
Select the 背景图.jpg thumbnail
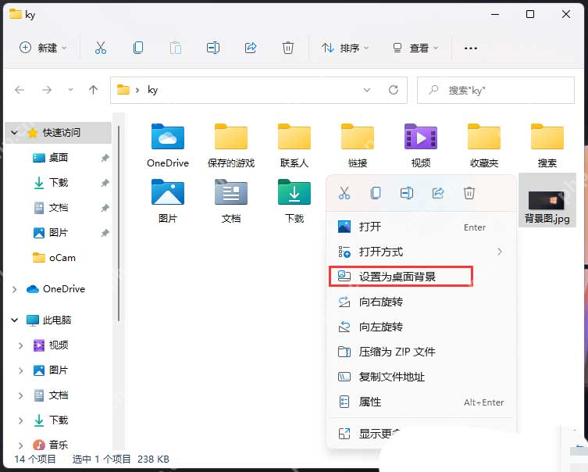pyautogui.click(x=547, y=201)
